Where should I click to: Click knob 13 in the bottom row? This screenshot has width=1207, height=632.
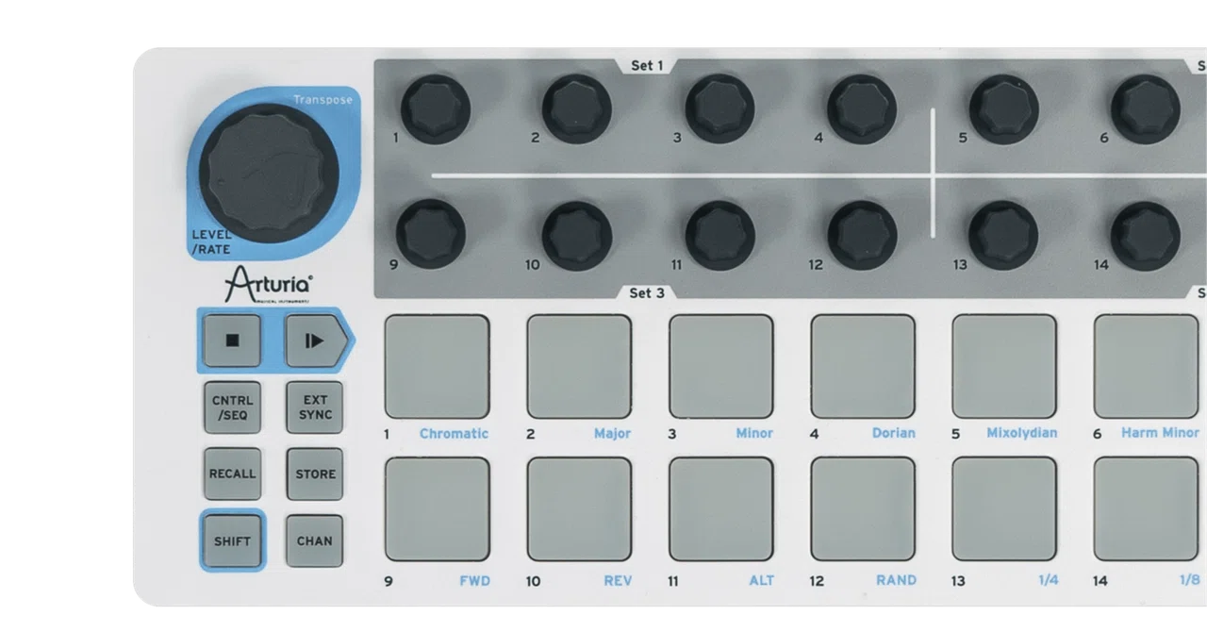(1003, 236)
